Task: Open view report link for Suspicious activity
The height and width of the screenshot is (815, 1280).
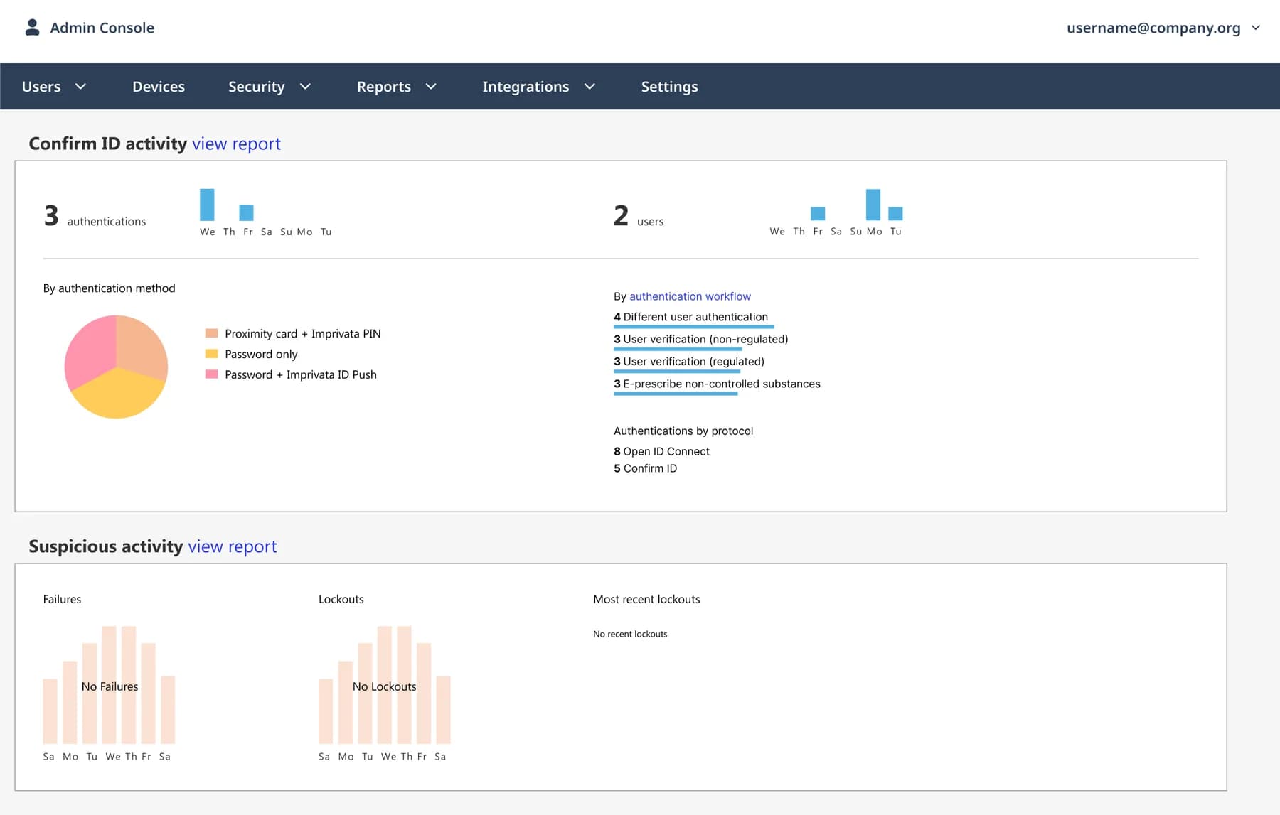Action: [232, 546]
